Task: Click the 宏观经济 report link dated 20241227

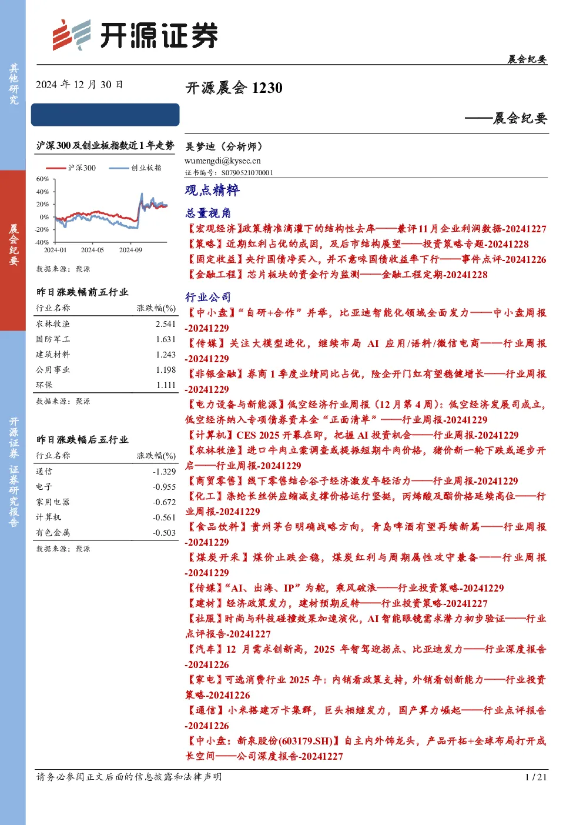Action: coord(366,229)
